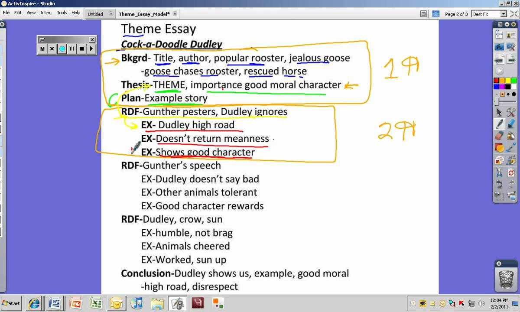Open Microsoft Word from the taskbar
520x312 pixels.
point(54,303)
